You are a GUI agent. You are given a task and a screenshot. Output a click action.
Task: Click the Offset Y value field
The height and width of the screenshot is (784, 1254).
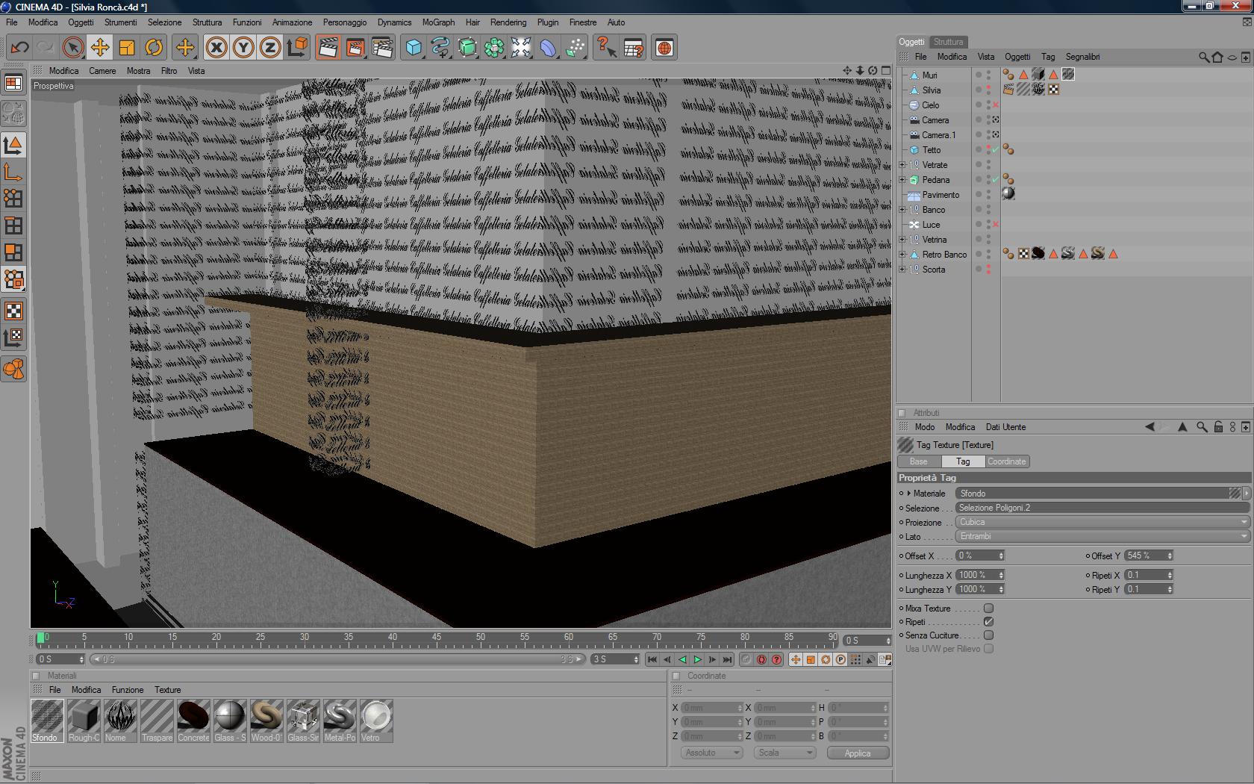[x=1145, y=556]
